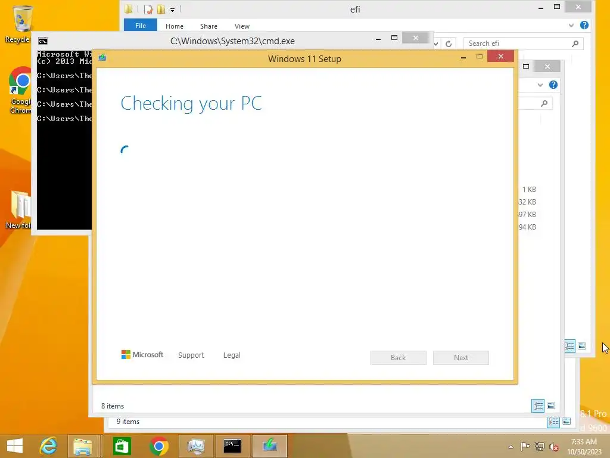Open Action Center flag icon
This screenshot has height=458, width=610.
point(525,446)
